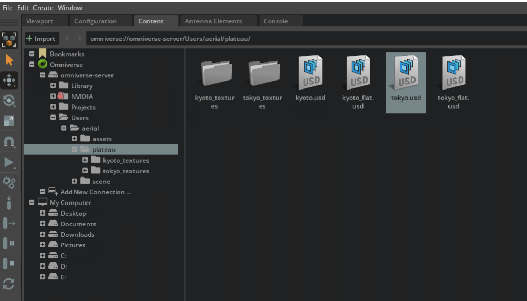
Task: Switch to the Antenna Elements tab
Action: coord(213,21)
